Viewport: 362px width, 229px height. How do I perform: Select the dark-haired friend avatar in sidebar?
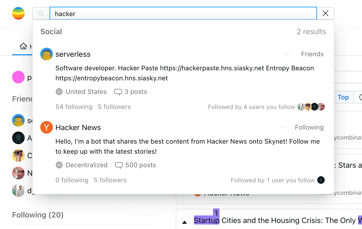click(18, 138)
